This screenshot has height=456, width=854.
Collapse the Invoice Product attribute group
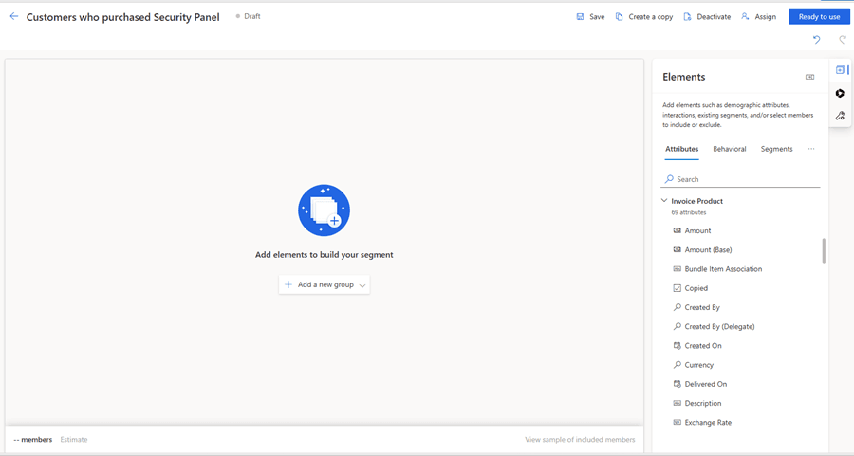pyautogui.click(x=665, y=201)
